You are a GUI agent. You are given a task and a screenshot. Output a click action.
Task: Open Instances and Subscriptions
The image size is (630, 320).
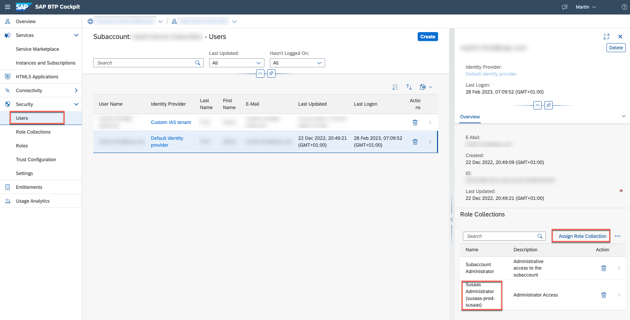[x=46, y=63]
